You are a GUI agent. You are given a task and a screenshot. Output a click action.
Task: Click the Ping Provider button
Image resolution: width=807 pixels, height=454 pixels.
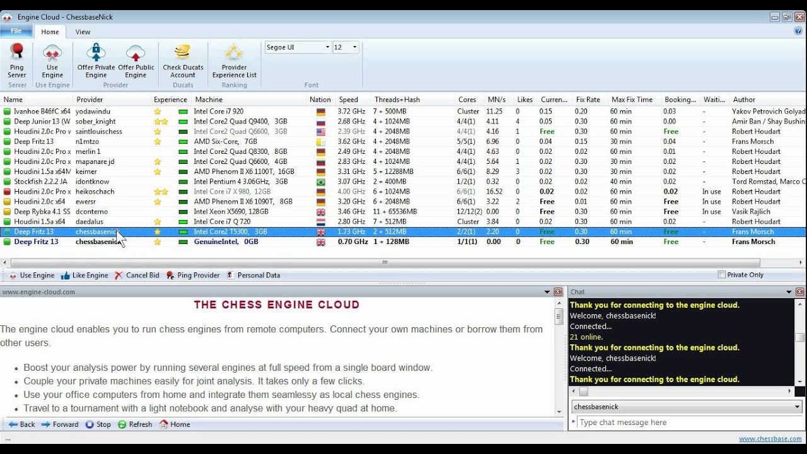[x=192, y=276]
